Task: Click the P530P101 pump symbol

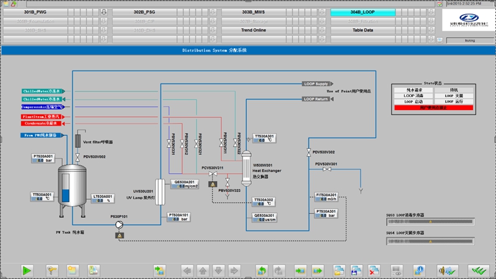Action: (x=120, y=226)
